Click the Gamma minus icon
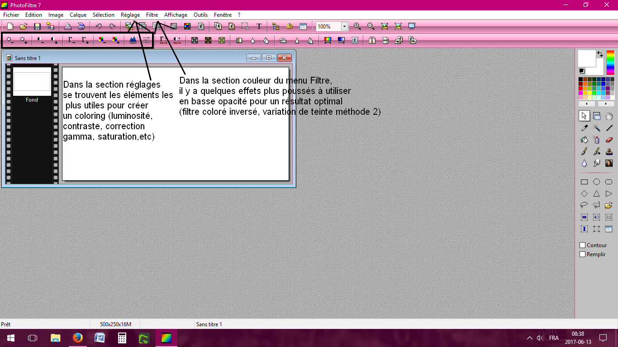 click(71, 41)
